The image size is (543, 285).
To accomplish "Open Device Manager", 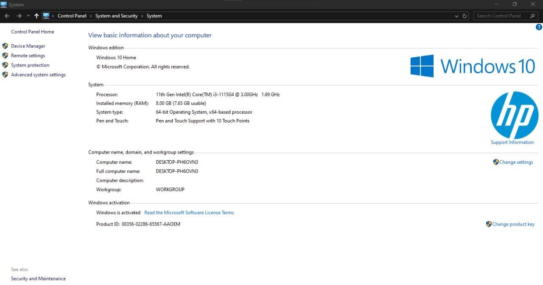I will click(28, 46).
